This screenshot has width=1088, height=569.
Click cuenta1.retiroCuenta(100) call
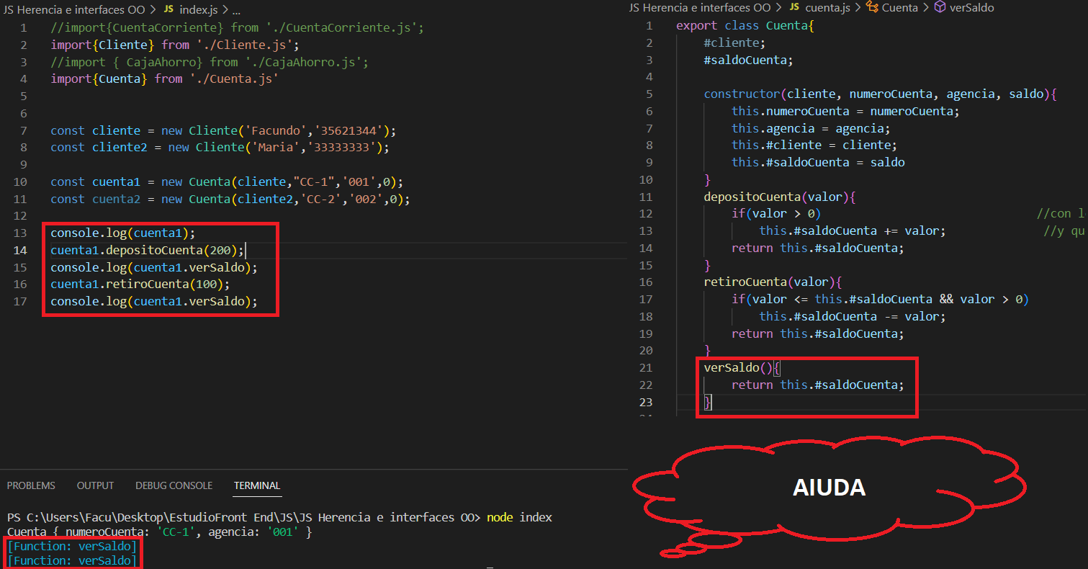tap(140, 284)
